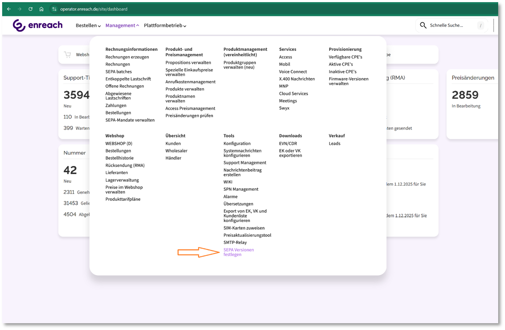Screen dimensions: 505x330
Task: Open SEPA Versionen festlegen menu item
Action: point(238,252)
